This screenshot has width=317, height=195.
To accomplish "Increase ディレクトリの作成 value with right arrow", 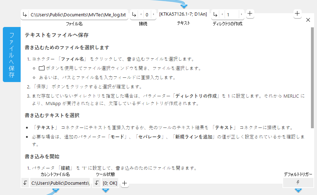I will [x=241, y=15].
